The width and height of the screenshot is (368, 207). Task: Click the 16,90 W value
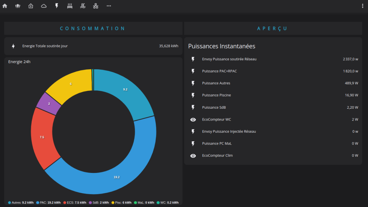pyautogui.click(x=351, y=95)
